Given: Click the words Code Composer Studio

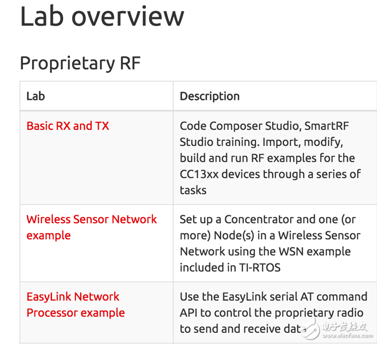Looking at the screenshot, I should pyautogui.click(x=238, y=126).
